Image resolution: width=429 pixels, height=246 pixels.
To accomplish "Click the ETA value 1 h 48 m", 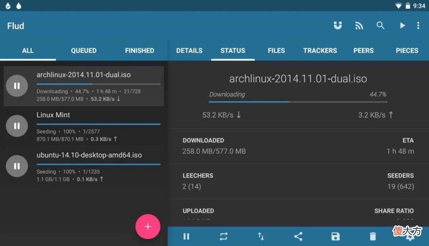I will click(400, 151).
